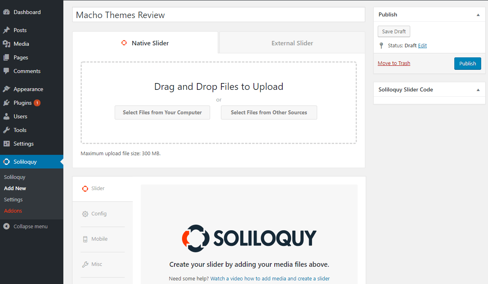Viewport: 488px width, 284px height.
Task: Click the Plugins update count badge
Action: [37, 103]
